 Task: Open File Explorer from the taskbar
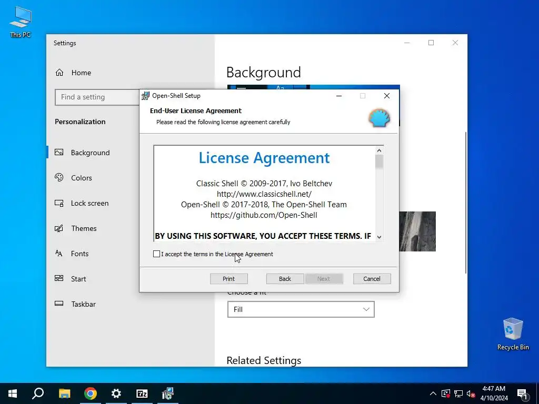tap(64, 393)
